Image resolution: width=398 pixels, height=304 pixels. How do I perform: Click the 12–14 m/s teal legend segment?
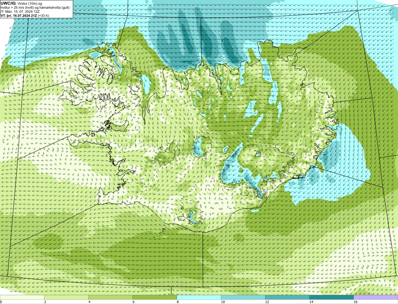tap(287, 297)
